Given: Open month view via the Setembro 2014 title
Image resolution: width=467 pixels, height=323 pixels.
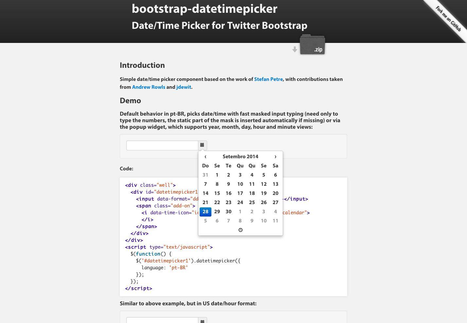Looking at the screenshot, I should tap(241, 157).
